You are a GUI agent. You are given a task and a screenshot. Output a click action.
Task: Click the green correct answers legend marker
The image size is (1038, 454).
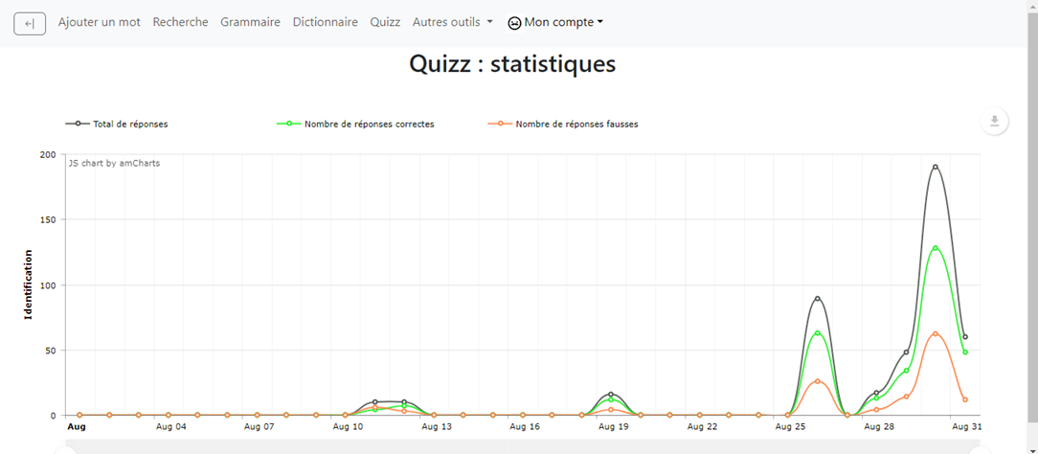288,124
